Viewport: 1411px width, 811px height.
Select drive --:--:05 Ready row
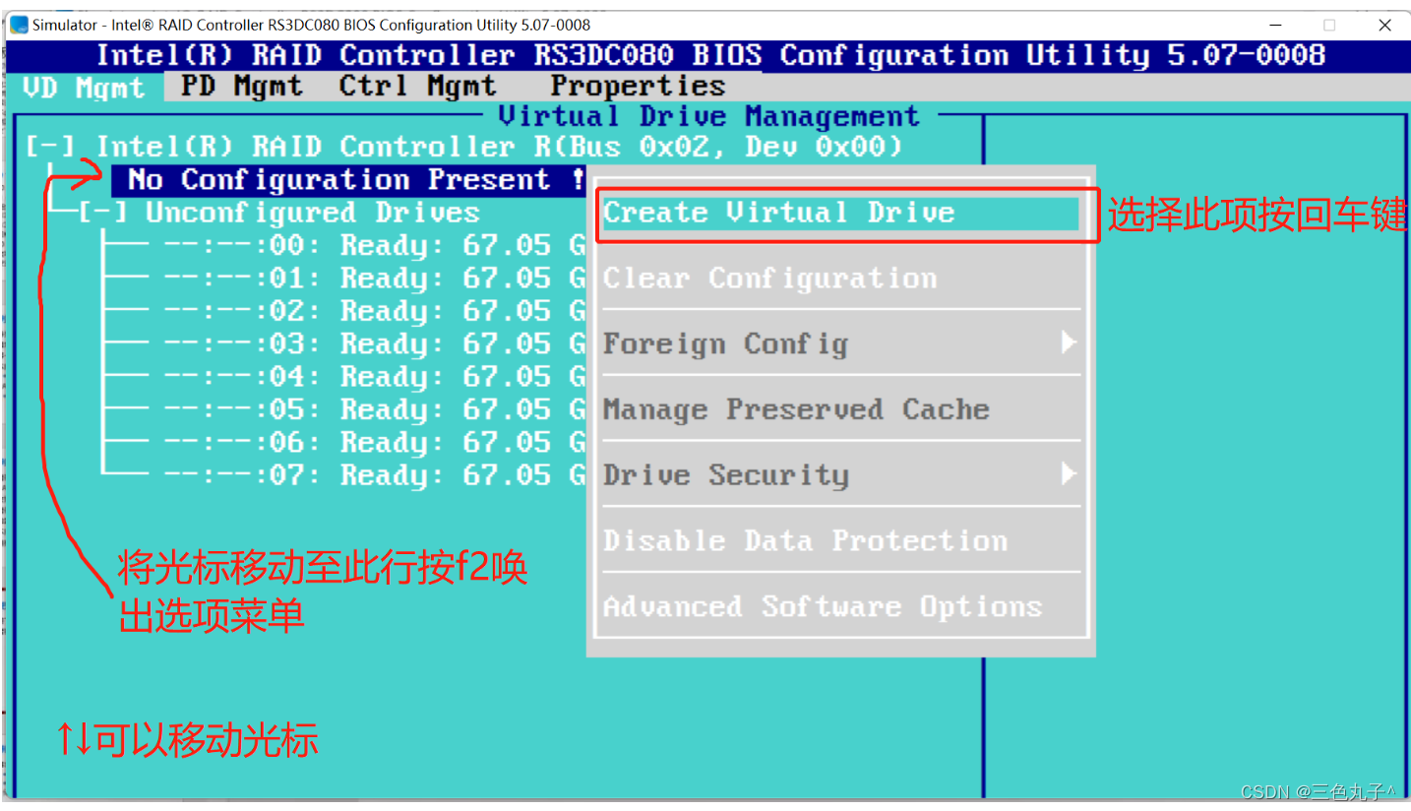click(374, 409)
